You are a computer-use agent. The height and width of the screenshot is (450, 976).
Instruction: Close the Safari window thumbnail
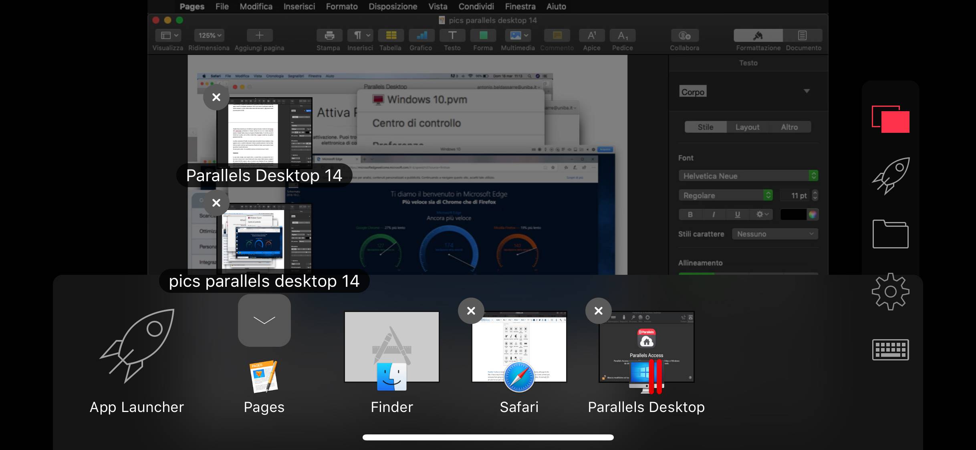click(x=471, y=311)
